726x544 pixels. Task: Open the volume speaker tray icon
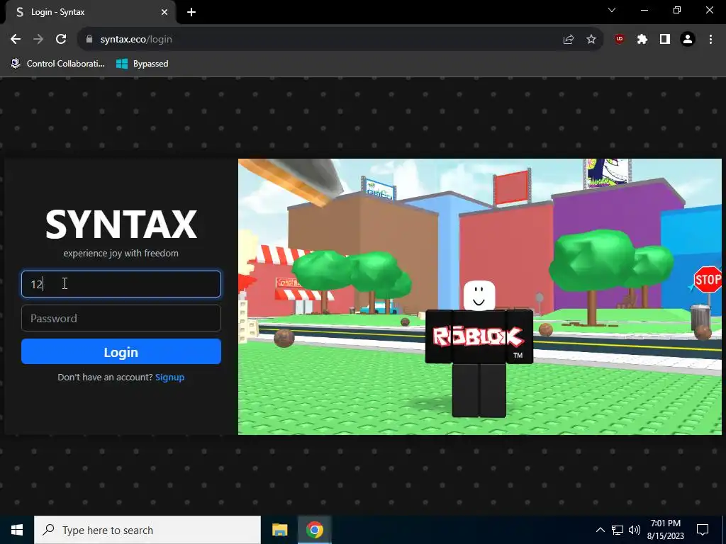coord(635,530)
